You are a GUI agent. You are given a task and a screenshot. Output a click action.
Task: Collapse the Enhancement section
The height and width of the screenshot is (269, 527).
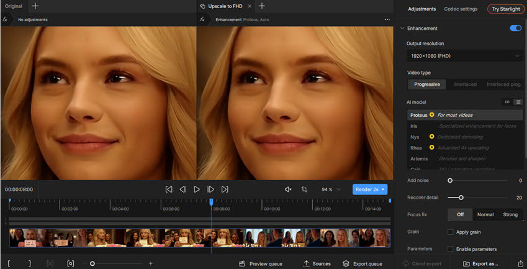pos(402,28)
